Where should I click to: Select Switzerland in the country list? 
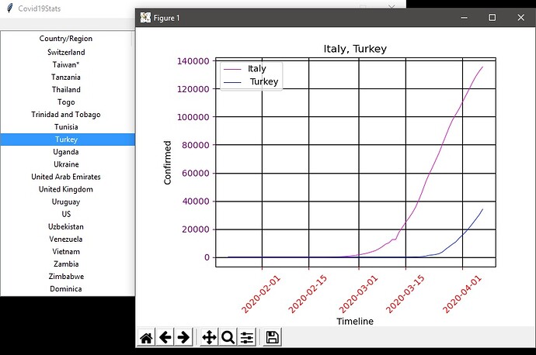coord(66,52)
